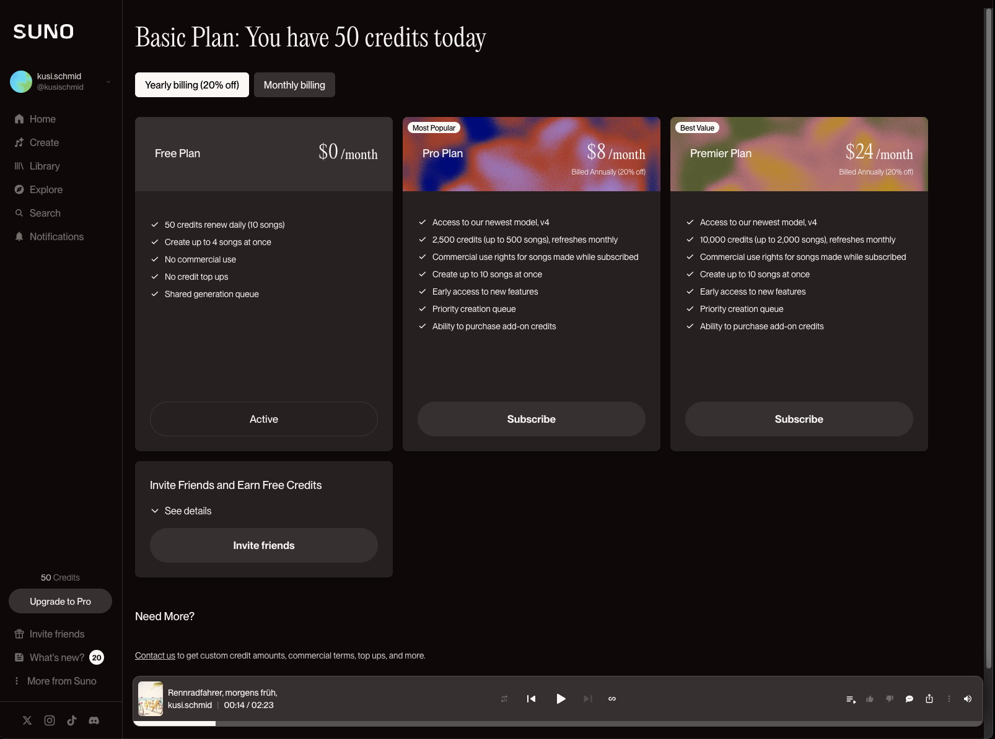Click the loop infinity icon in player
This screenshot has height=739, width=995.
[612, 699]
